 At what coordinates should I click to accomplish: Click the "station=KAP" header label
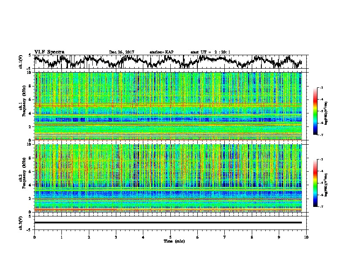[162, 52]
